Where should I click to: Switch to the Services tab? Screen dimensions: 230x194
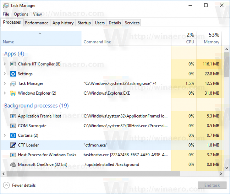(x=132, y=23)
